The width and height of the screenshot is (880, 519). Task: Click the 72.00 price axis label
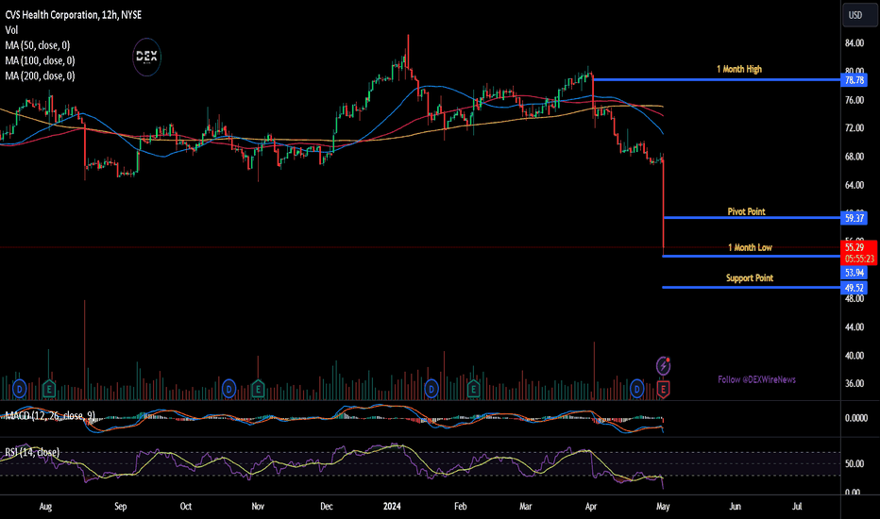pyautogui.click(x=855, y=128)
